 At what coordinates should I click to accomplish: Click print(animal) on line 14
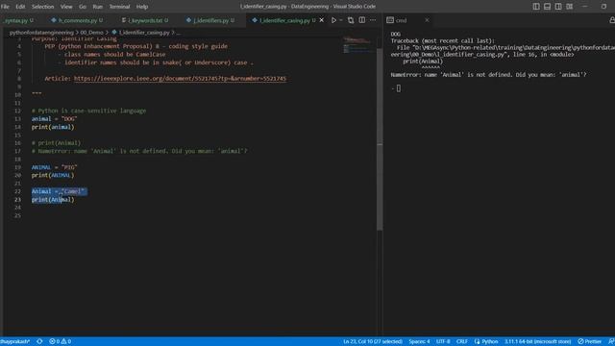pyautogui.click(x=53, y=127)
